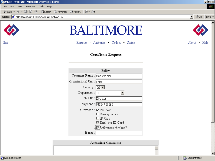The image size is (215, 161).
Task: Click the Mail toolbar icon
Action: pyautogui.click(x=86, y=12)
